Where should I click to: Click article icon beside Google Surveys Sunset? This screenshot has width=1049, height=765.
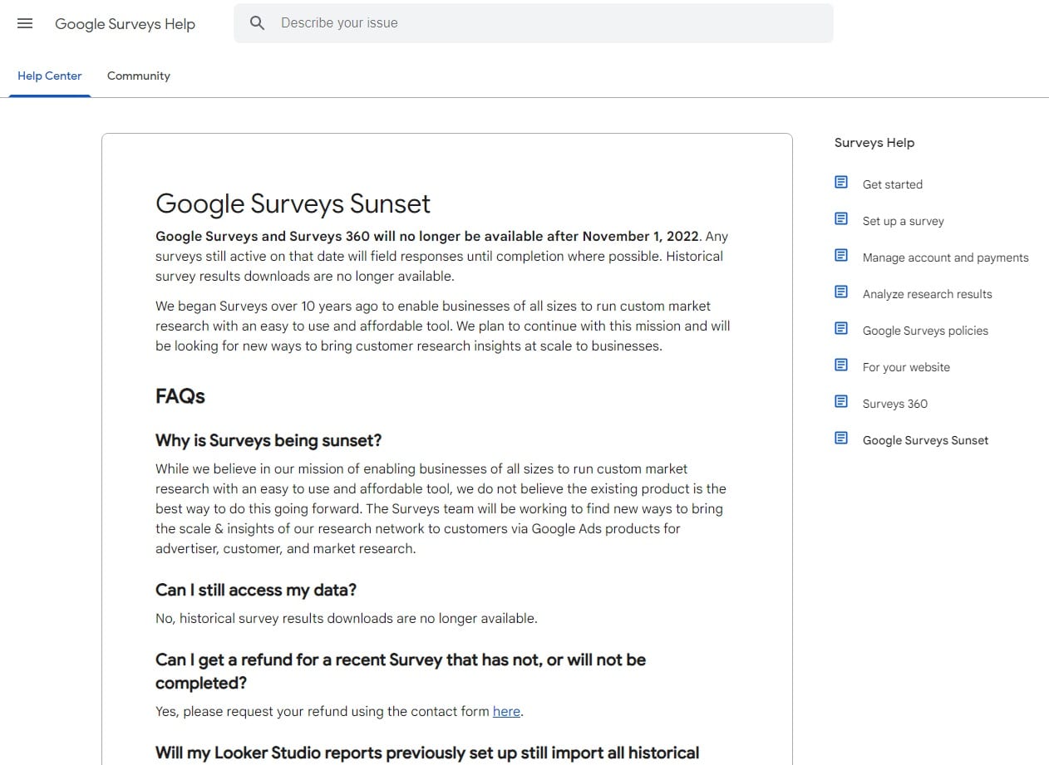(841, 439)
